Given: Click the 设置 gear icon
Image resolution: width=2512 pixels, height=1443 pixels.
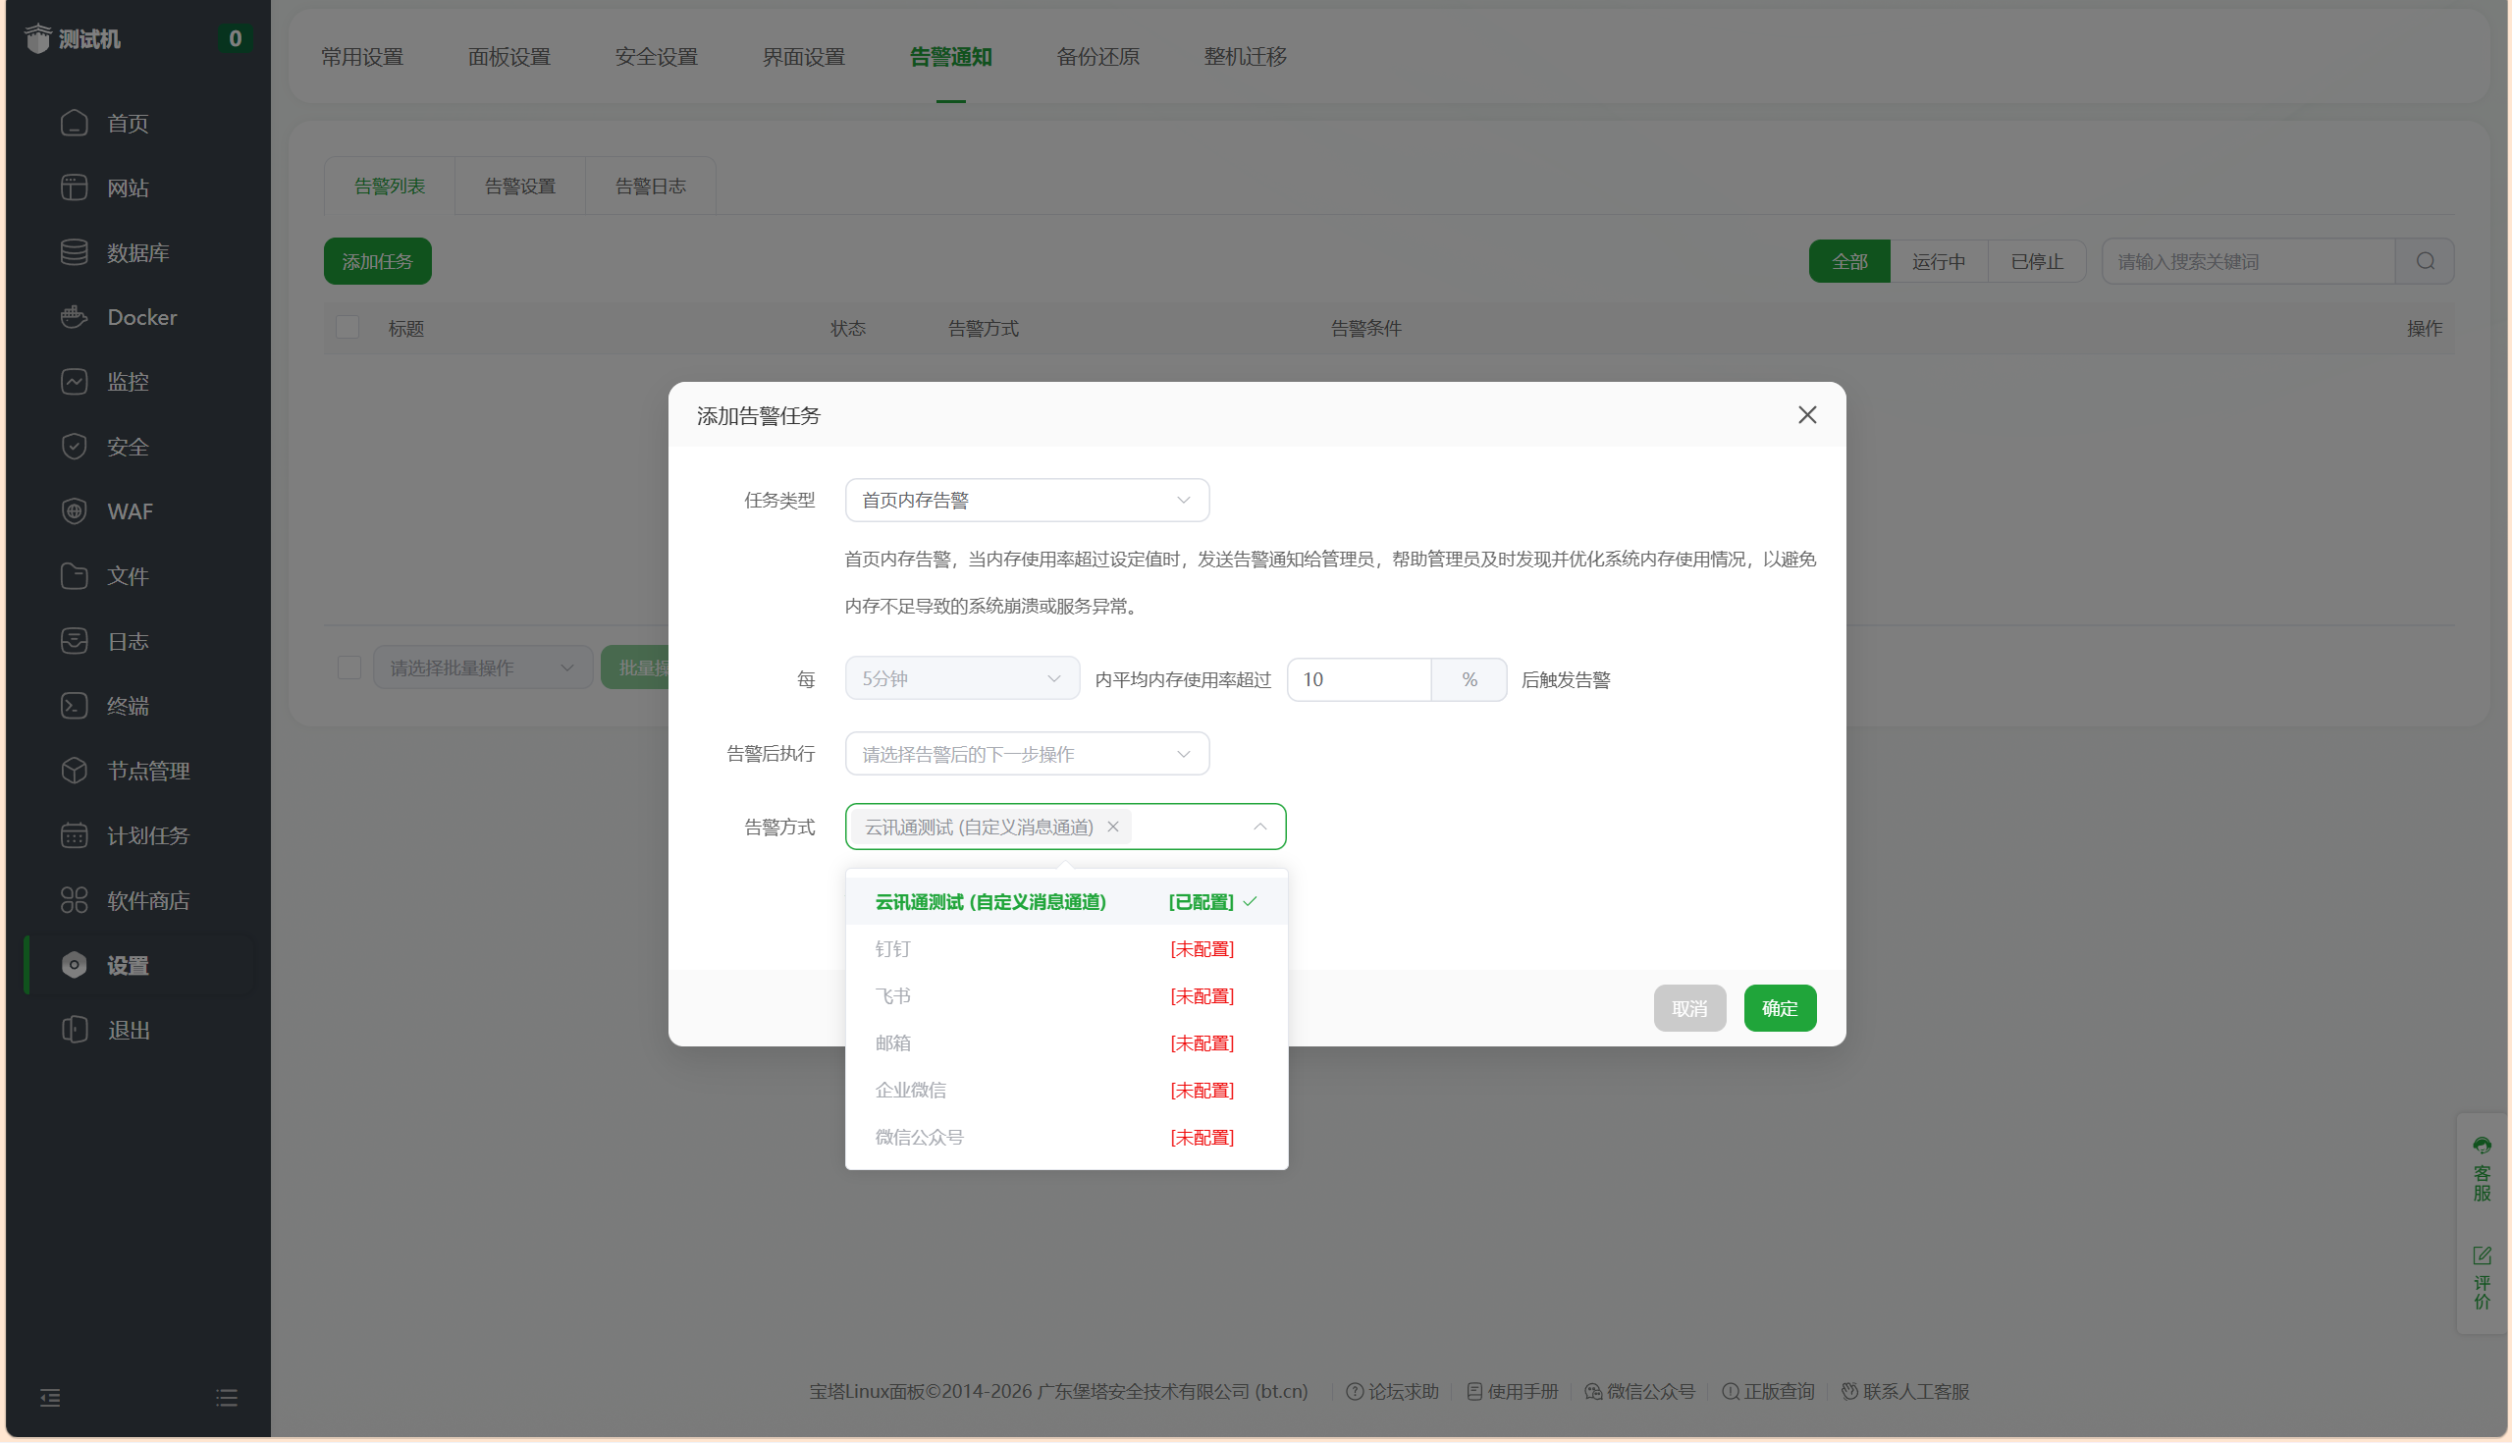Looking at the screenshot, I should [75, 965].
